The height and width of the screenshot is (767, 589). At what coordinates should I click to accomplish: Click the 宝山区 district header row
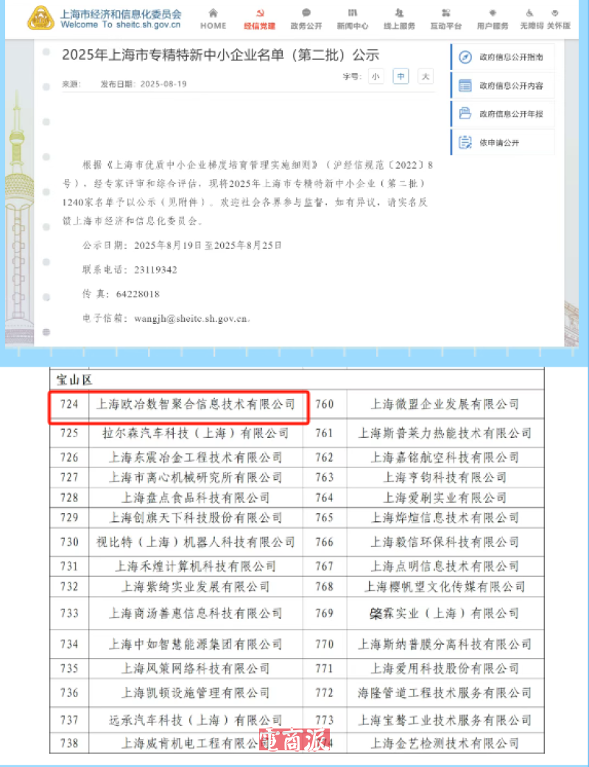tap(297, 380)
